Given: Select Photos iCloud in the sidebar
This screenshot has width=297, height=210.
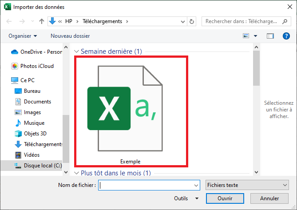Looking at the screenshot, I should pyautogui.click(x=32, y=66).
